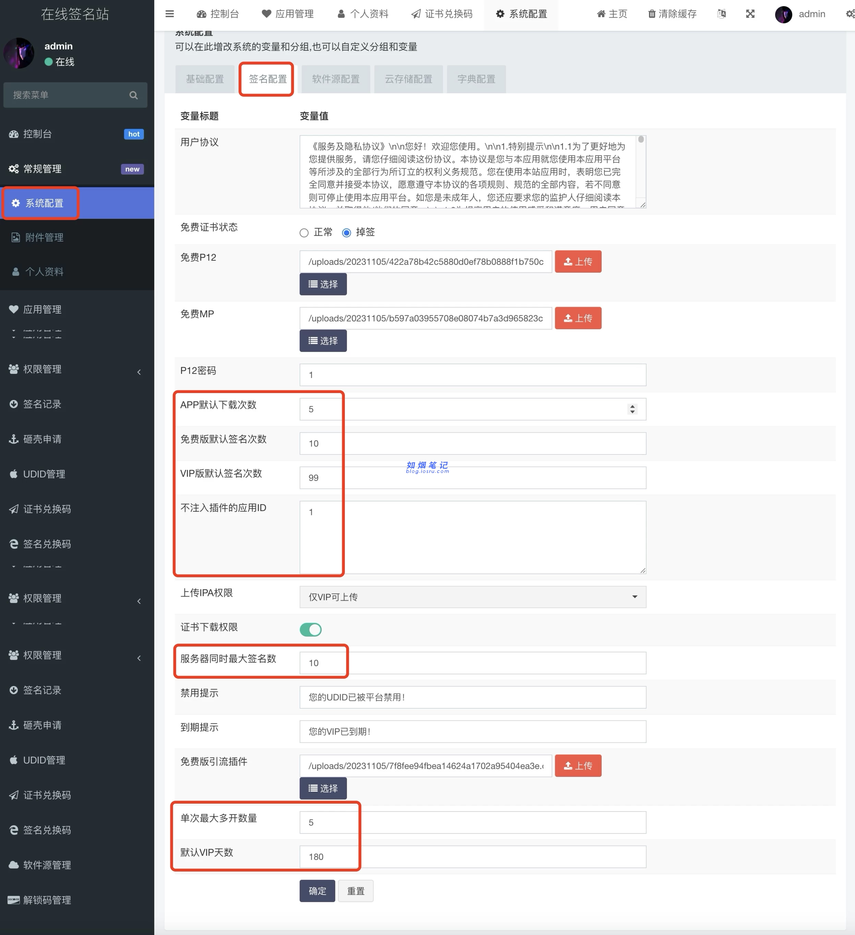Toggle fullscreen with the expand arrows icon
855x935 pixels.
(x=750, y=14)
